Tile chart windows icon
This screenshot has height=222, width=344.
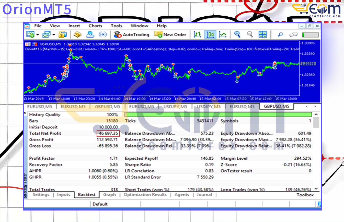click(262, 35)
